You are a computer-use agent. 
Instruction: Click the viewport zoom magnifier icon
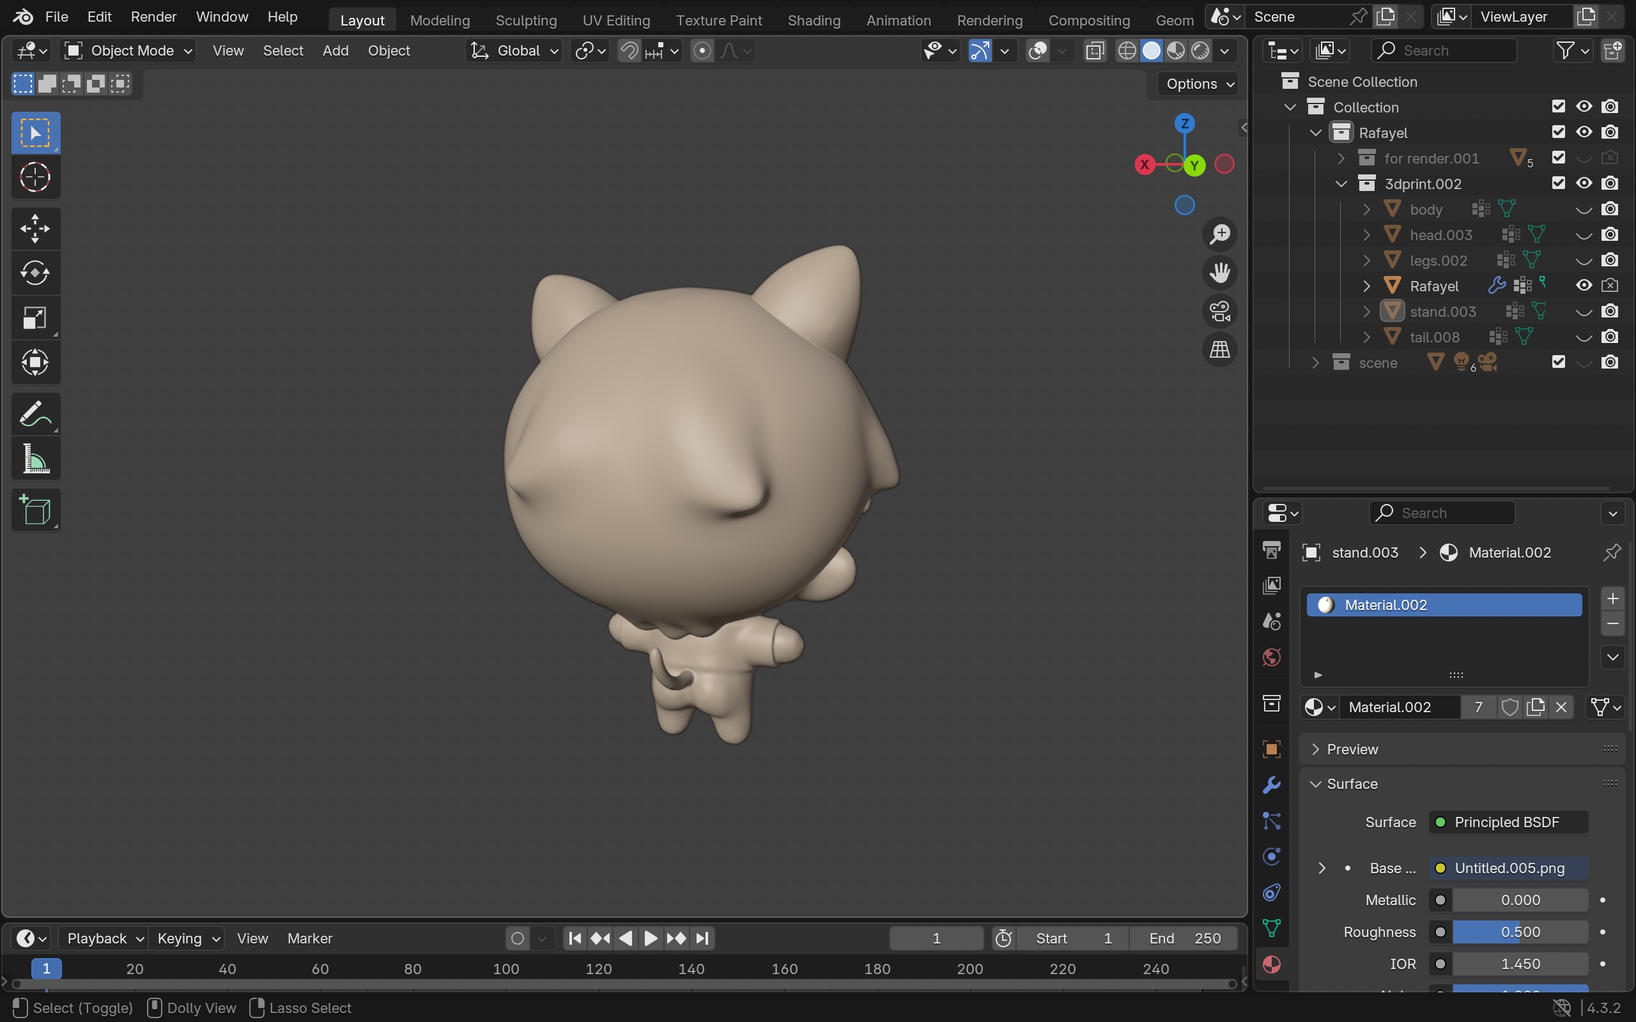click(1219, 234)
